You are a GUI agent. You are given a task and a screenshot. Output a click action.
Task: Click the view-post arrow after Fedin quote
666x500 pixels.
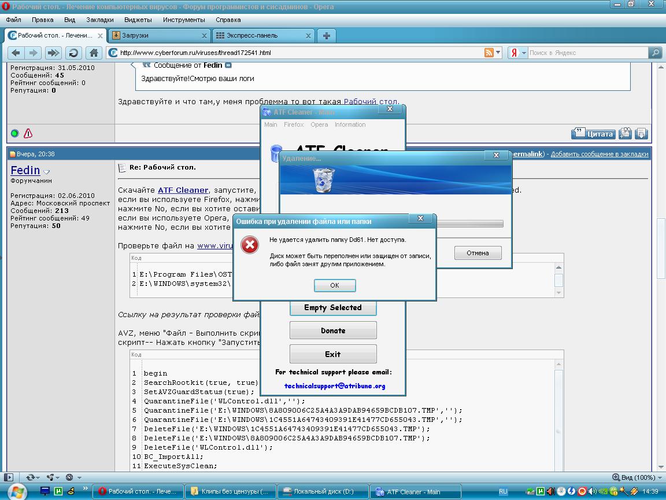tap(228, 65)
